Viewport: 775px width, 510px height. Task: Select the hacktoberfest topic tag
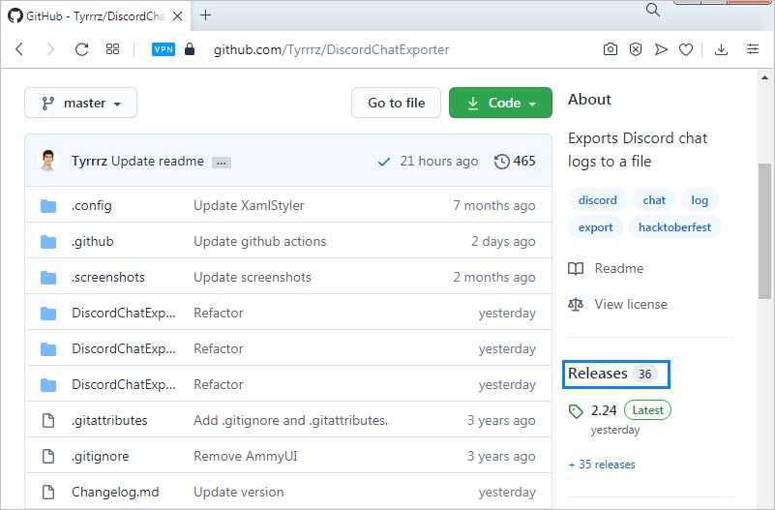pyautogui.click(x=674, y=227)
